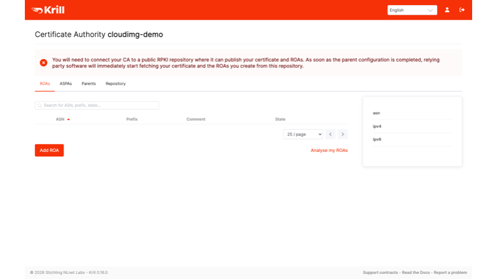Go to next page arrow

point(343,134)
